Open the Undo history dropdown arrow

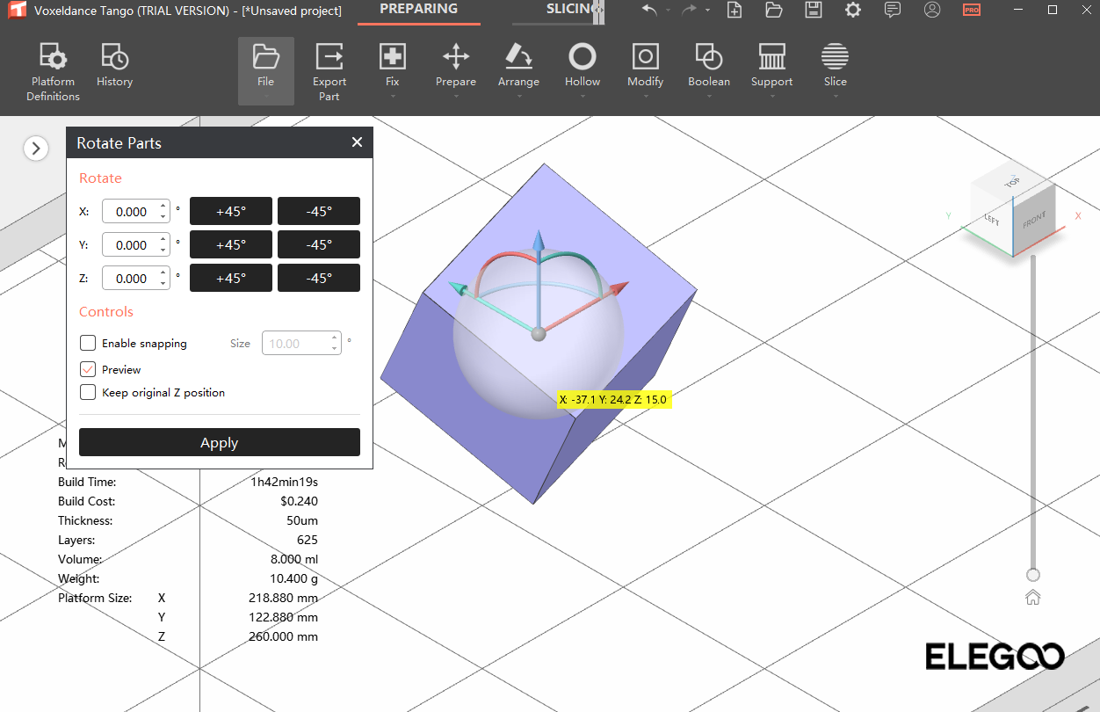point(668,11)
